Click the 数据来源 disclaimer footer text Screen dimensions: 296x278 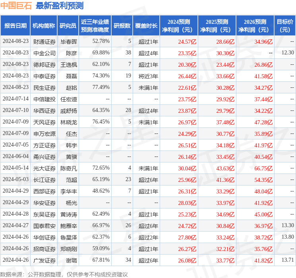click(x=64, y=274)
